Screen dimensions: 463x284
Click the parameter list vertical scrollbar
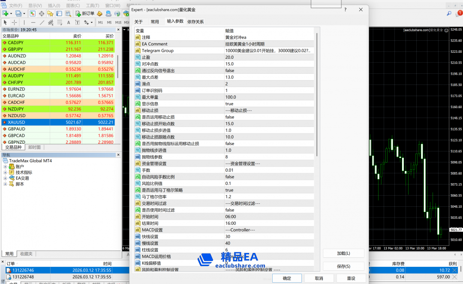click(317, 94)
